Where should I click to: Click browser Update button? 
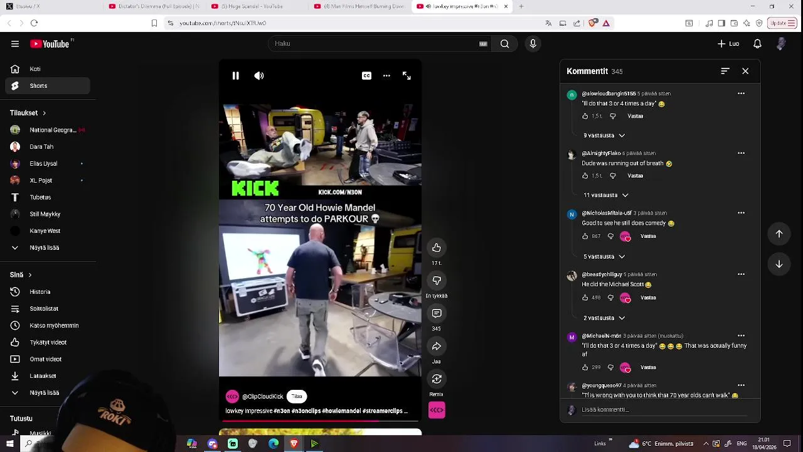[x=782, y=23]
